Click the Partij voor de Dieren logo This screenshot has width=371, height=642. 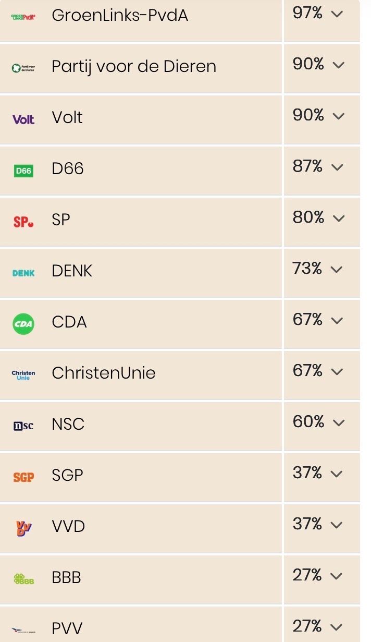point(23,68)
